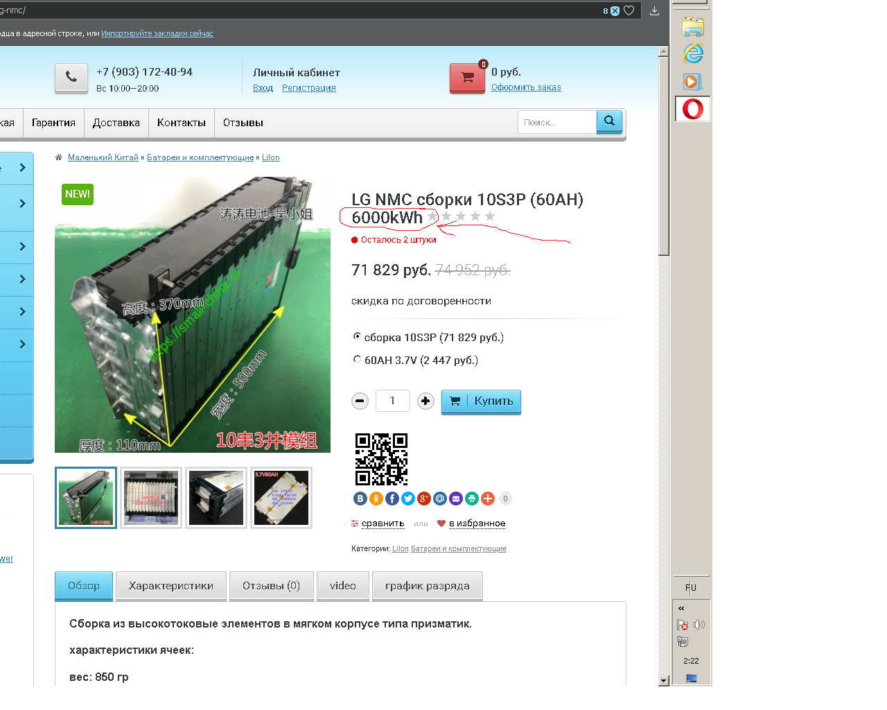887x710 pixels.
Task: Share via VKontakte icon
Action: tap(360, 499)
